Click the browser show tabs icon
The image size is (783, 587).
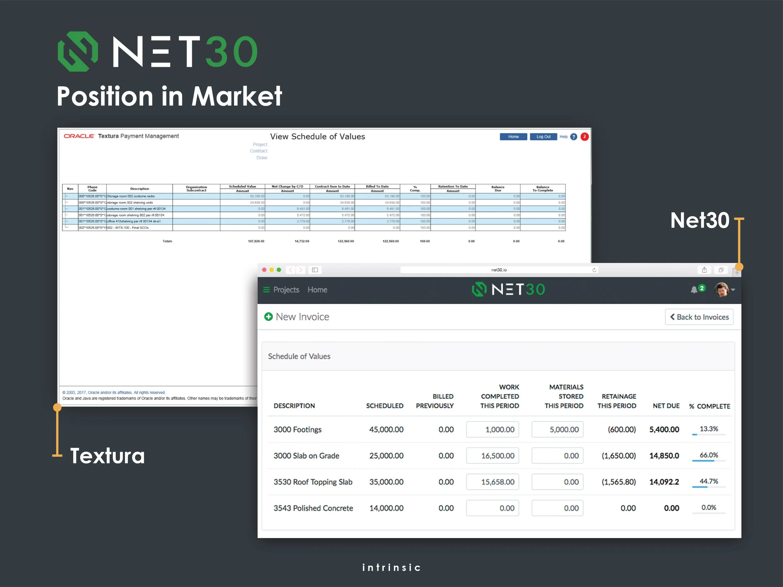721,270
